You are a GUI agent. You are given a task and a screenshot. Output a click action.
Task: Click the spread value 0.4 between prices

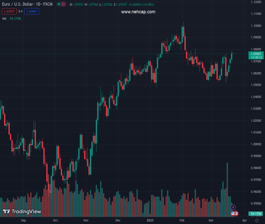[x=21, y=12]
